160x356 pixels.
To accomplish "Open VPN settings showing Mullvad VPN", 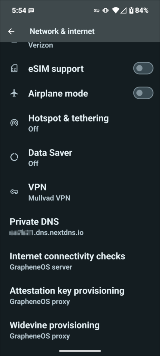I will tap(80, 192).
